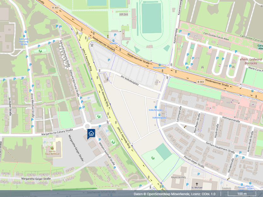
Task: Click the stadium running track field
Action: tap(151, 18)
